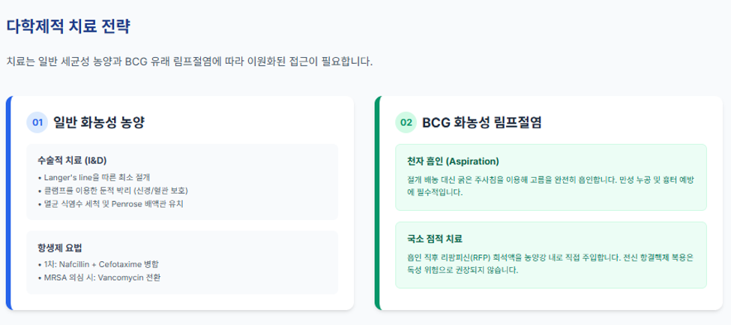Click the aspiration description paragraph
The image size is (731, 325).
tap(550, 186)
